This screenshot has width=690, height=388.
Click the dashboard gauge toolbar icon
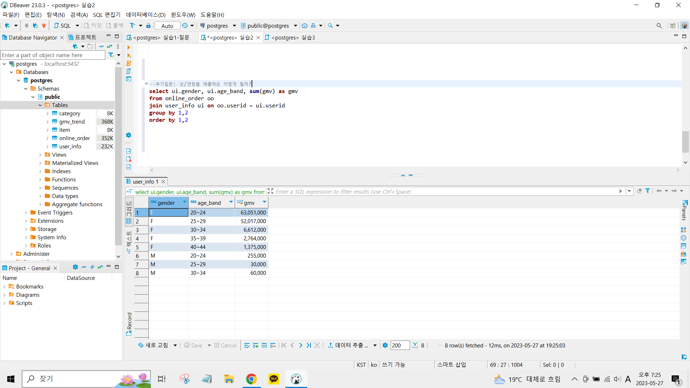[x=304, y=26]
